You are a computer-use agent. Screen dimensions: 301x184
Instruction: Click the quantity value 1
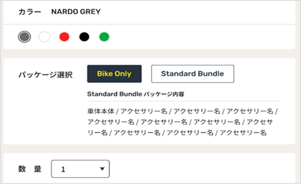(63, 169)
